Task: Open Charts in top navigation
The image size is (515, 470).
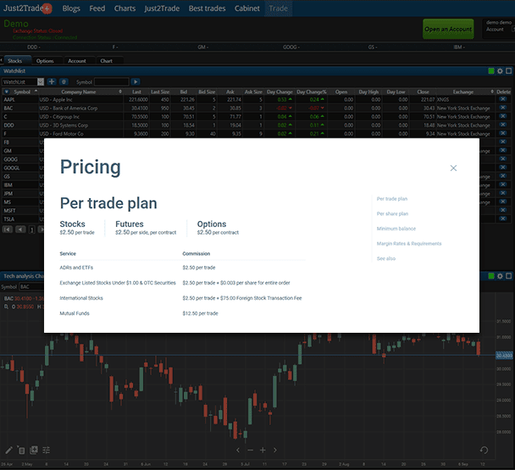Action: [125, 8]
